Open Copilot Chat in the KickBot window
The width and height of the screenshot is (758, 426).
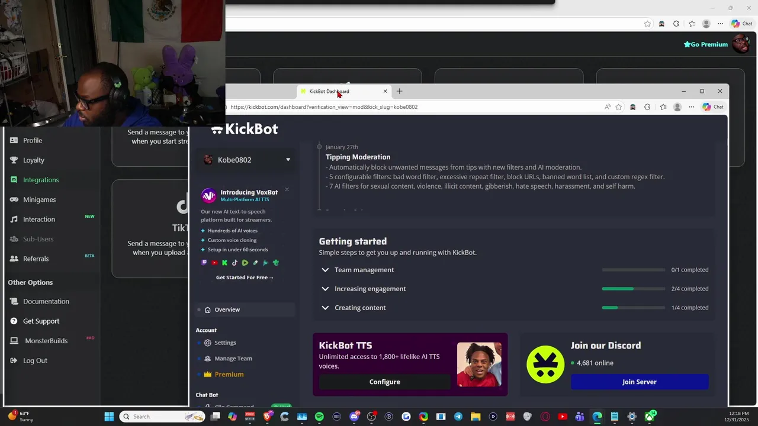coord(713,107)
